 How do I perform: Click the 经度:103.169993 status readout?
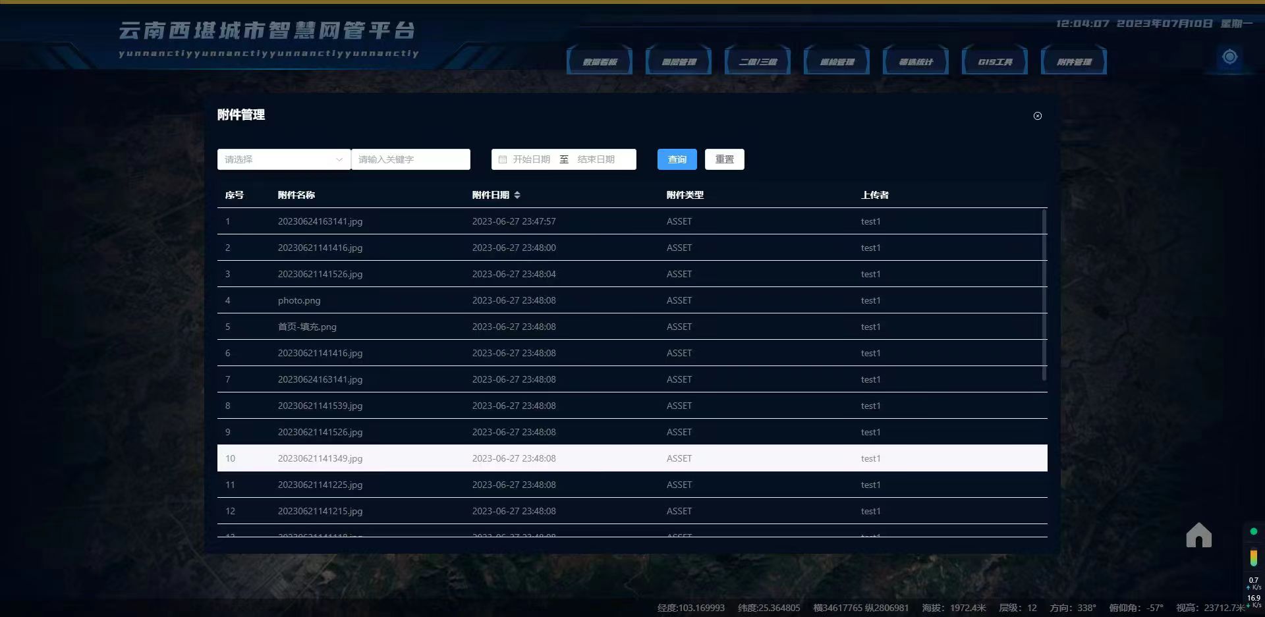click(691, 608)
